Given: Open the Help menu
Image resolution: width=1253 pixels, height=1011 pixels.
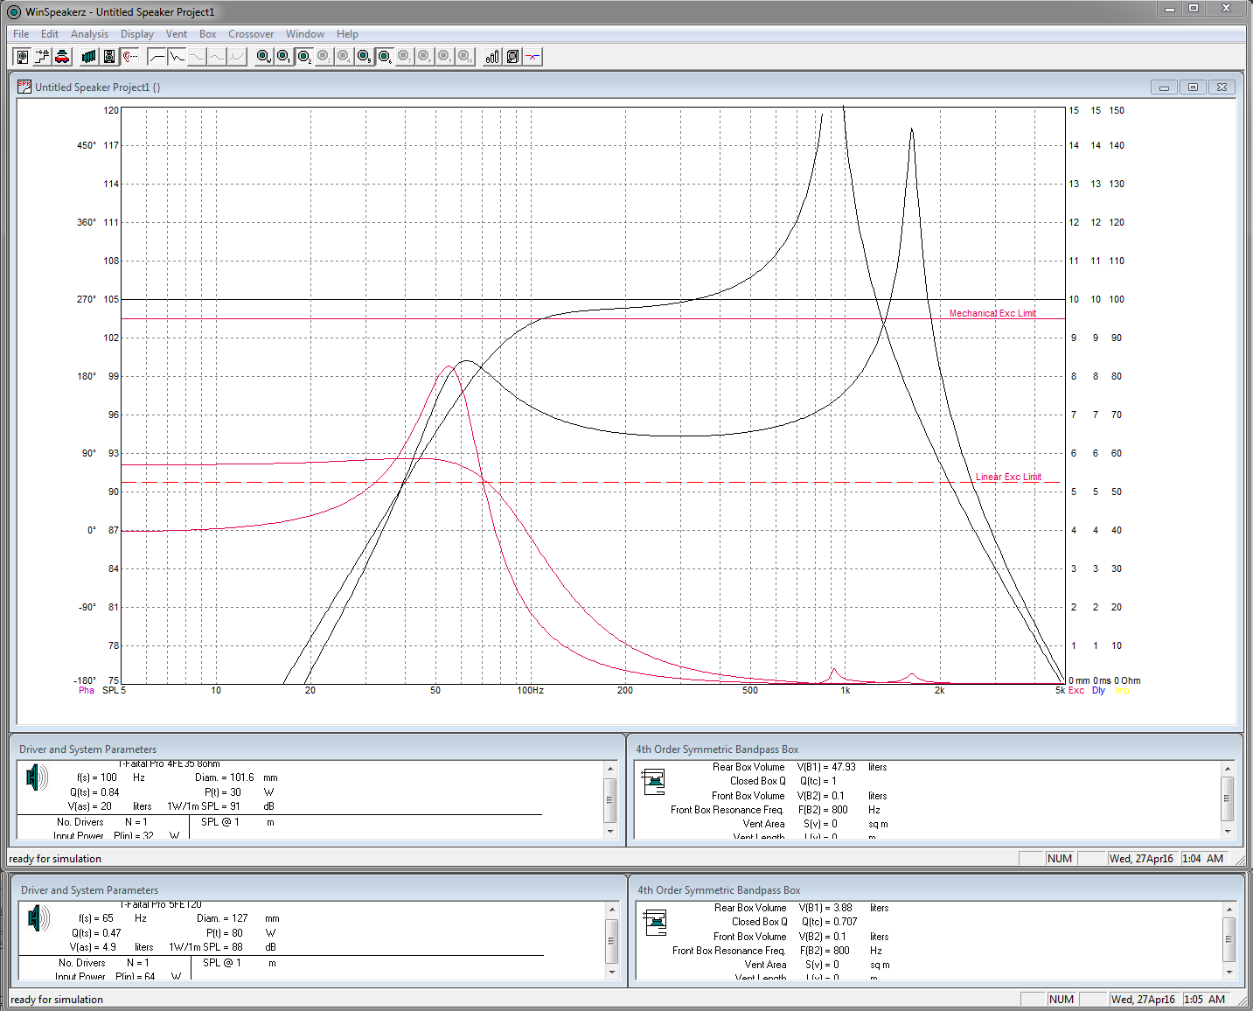Looking at the screenshot, I should pyautogui.click(x=347, y=34).
